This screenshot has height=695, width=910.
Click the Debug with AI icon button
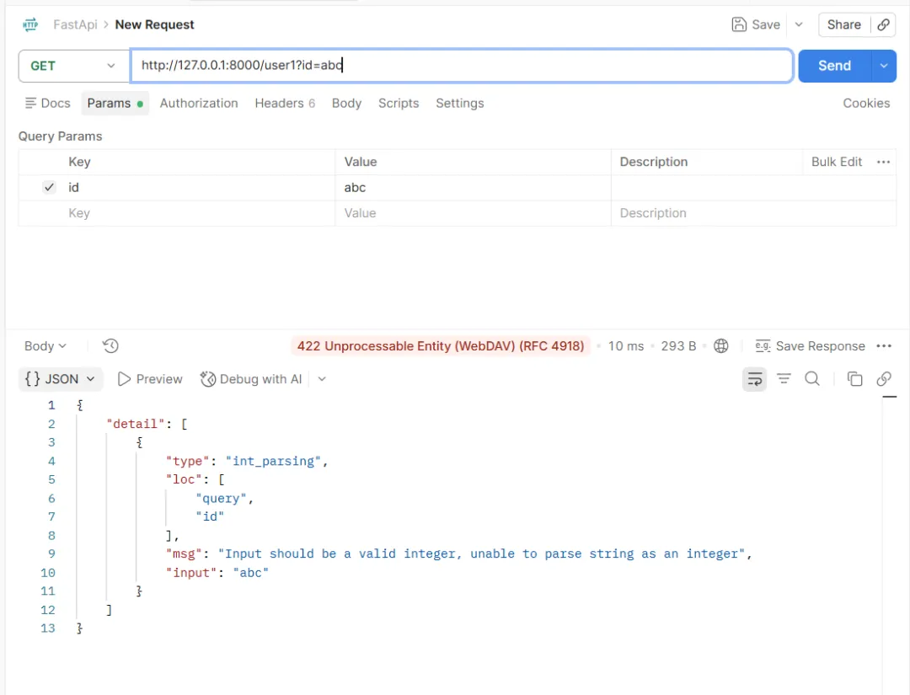(251, 379)
